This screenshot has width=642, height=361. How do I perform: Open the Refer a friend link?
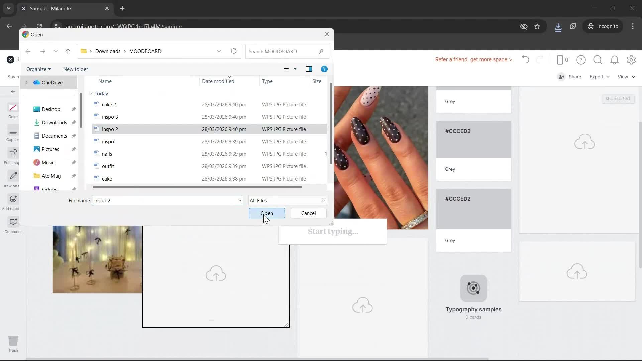pyautogui.click(x=473, y=59)
